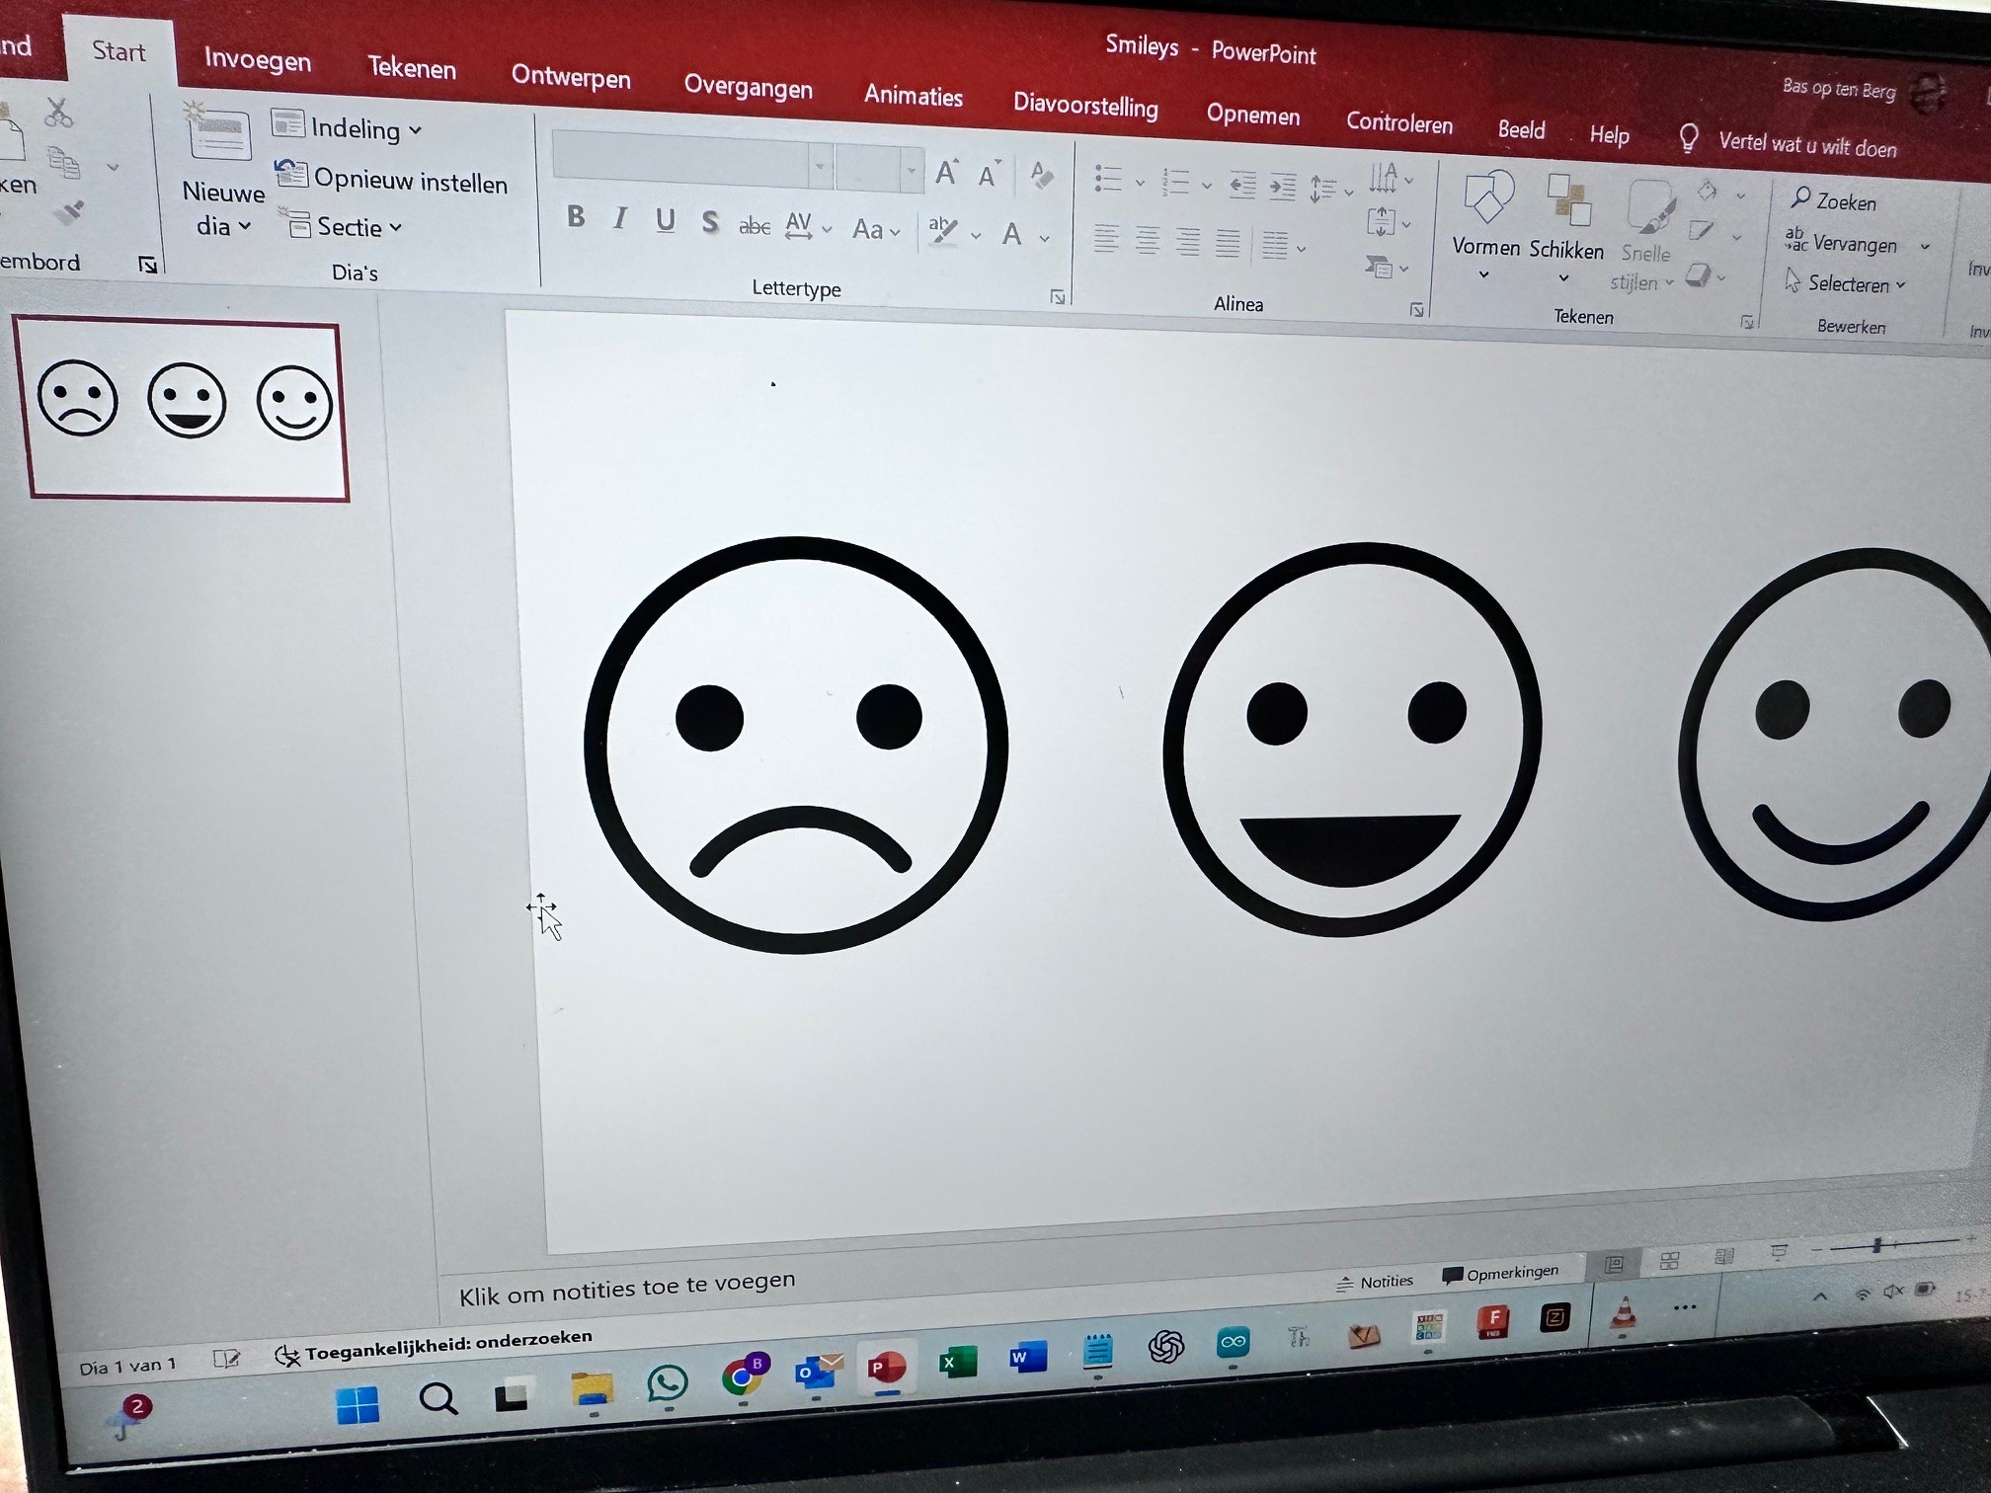
Task: Click the format painter brush icon
Action: 68,211
